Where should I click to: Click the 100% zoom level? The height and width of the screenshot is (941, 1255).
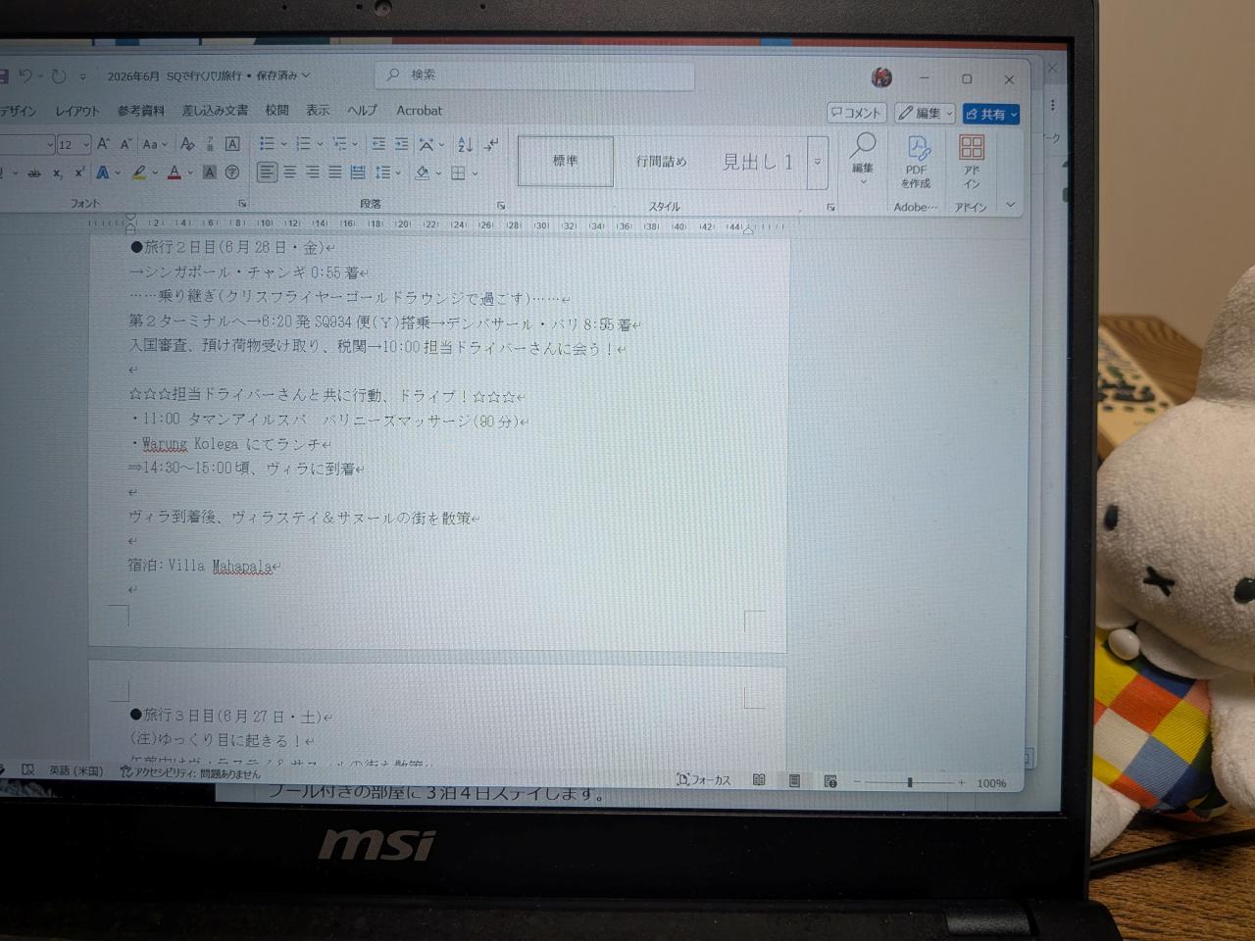991,783
